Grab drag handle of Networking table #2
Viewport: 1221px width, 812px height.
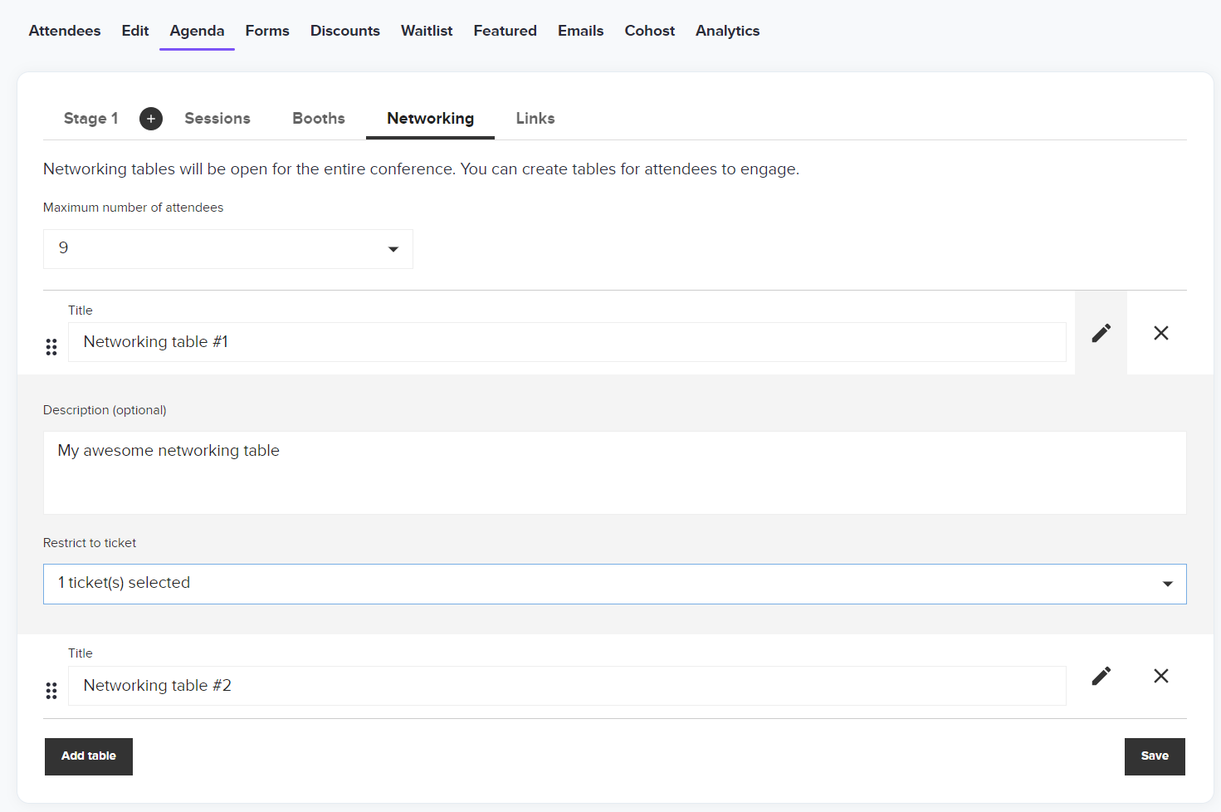click(x=51, y=690)
